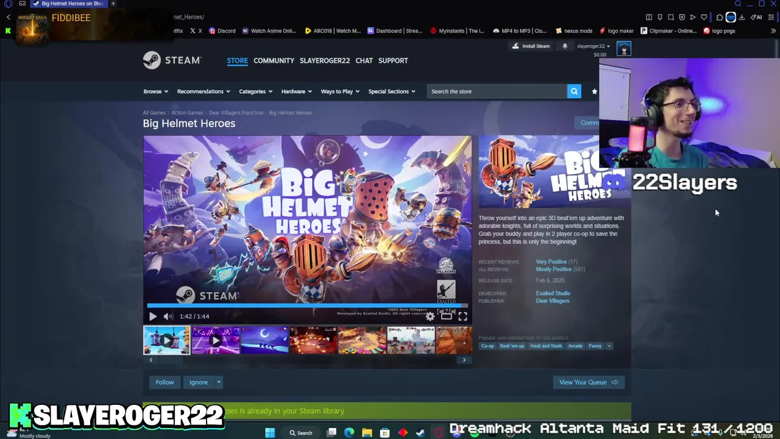Expand the Browse menu
Viewport: 780px width, 439px height.
155,91
